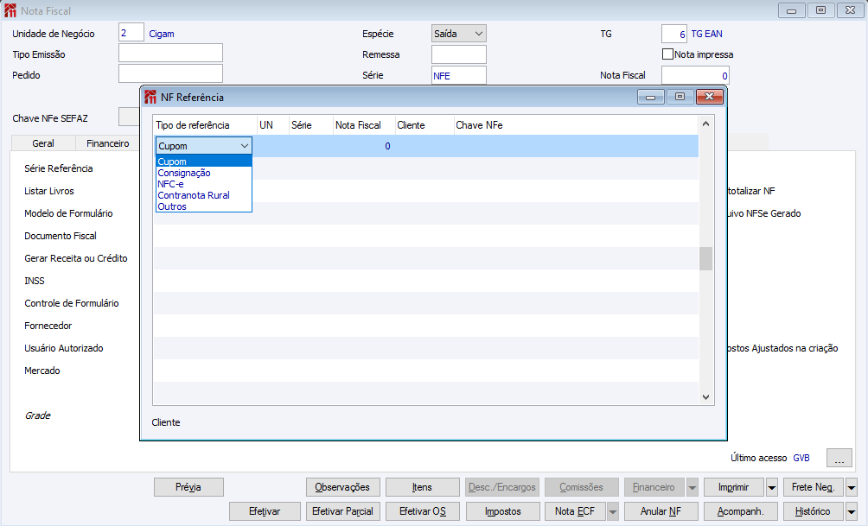868x526 pixels.
Task: Click Frete Neg. button
Action: pyautogui.click(x=813, y=487)
